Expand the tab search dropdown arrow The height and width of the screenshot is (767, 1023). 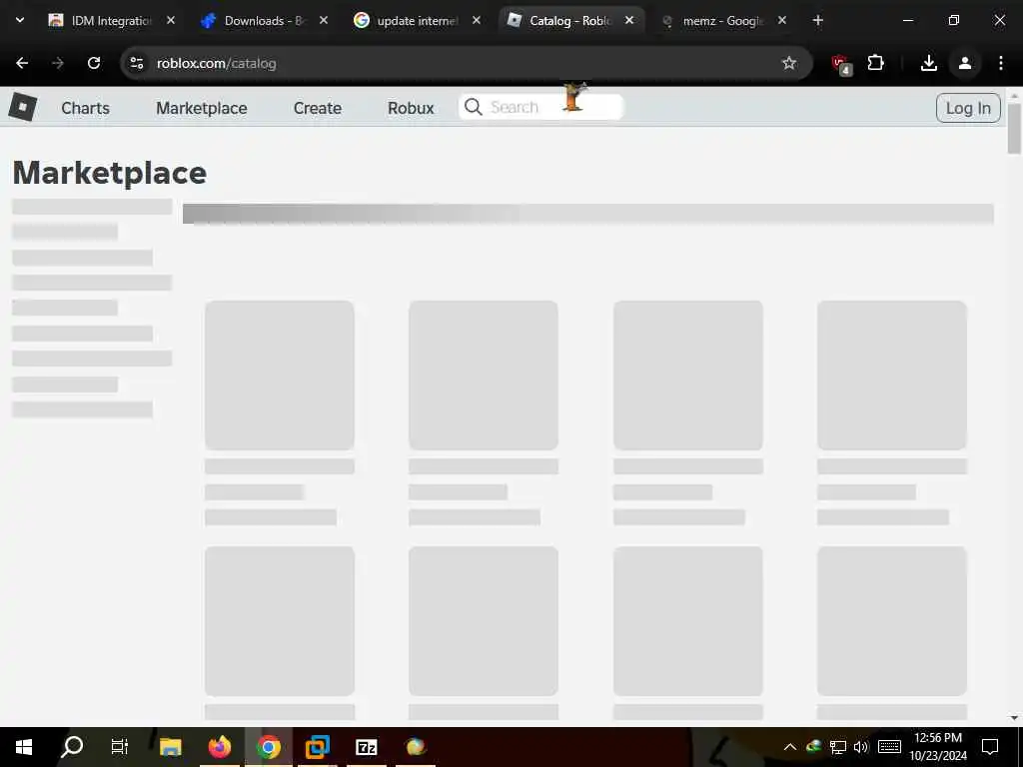20,20
